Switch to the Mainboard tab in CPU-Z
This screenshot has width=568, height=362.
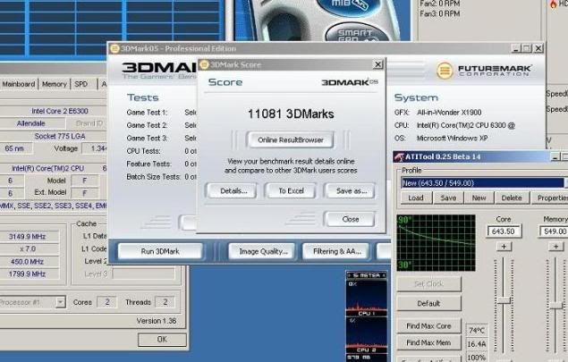(19, 84)
